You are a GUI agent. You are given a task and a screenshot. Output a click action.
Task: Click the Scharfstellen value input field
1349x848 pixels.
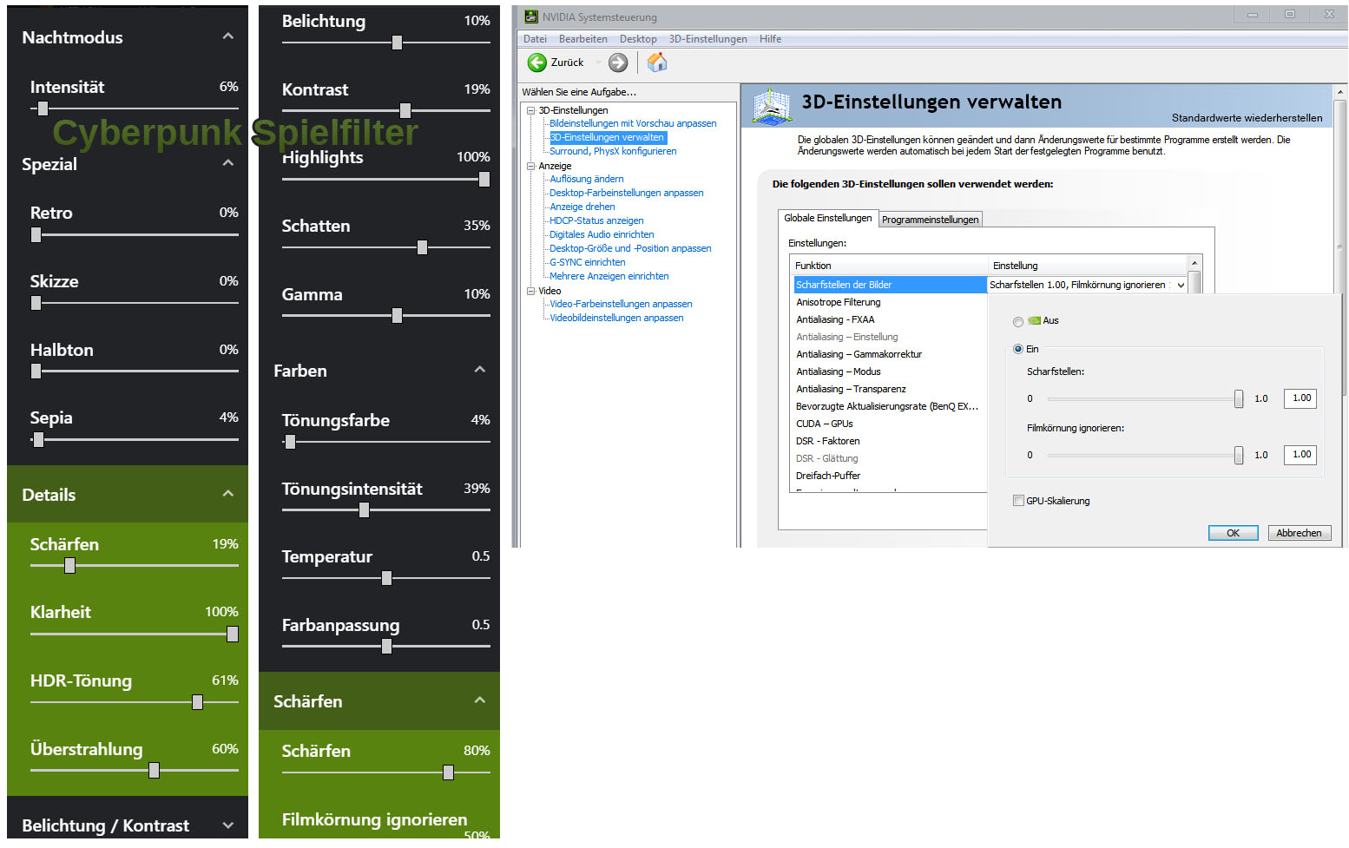[1300, 398]
